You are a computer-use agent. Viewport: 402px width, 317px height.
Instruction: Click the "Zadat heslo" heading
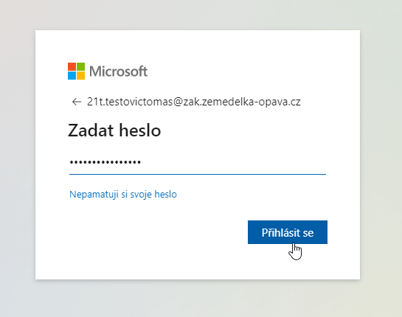(114, 130)
